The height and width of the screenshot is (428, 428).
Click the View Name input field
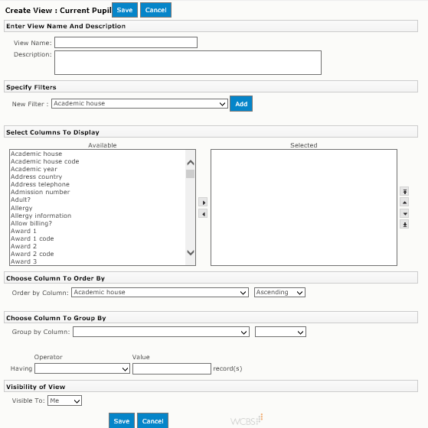point(126,43)
